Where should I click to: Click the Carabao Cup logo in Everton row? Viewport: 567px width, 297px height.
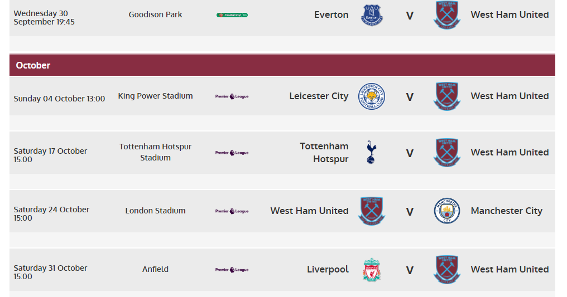coord(232,15)
